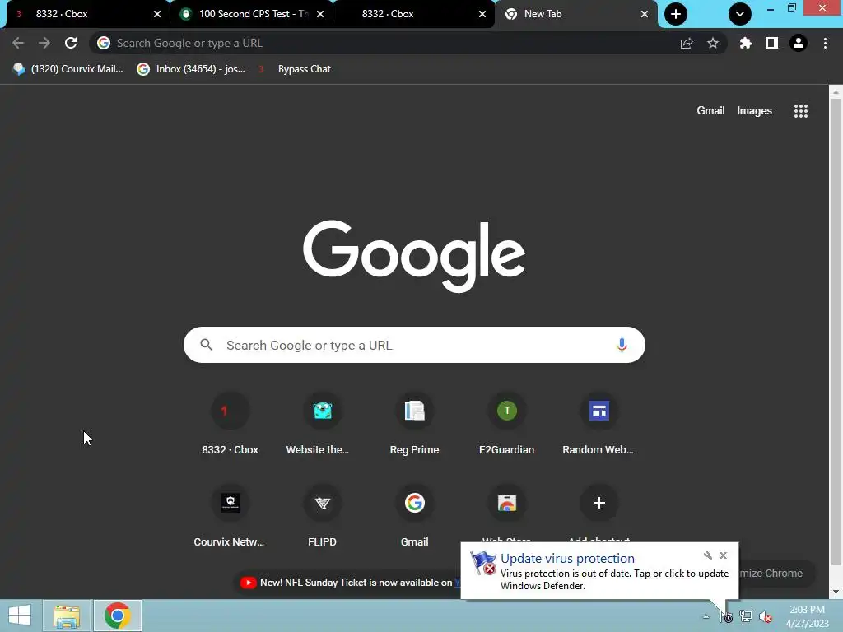
Task: Close the New Tab tab
Action: coord(645,14)
